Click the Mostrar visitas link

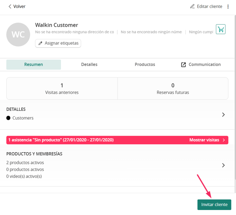[x=204, y=140]
